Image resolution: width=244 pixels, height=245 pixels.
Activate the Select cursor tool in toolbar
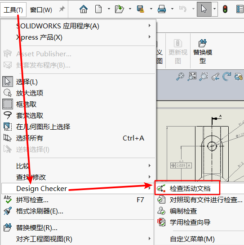[204, 9]
